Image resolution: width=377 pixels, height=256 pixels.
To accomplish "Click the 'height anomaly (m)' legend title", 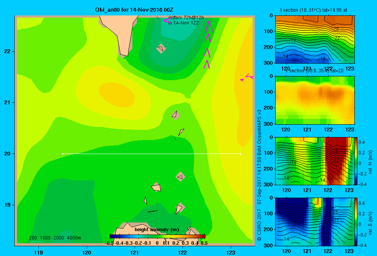I will [157, 230].
